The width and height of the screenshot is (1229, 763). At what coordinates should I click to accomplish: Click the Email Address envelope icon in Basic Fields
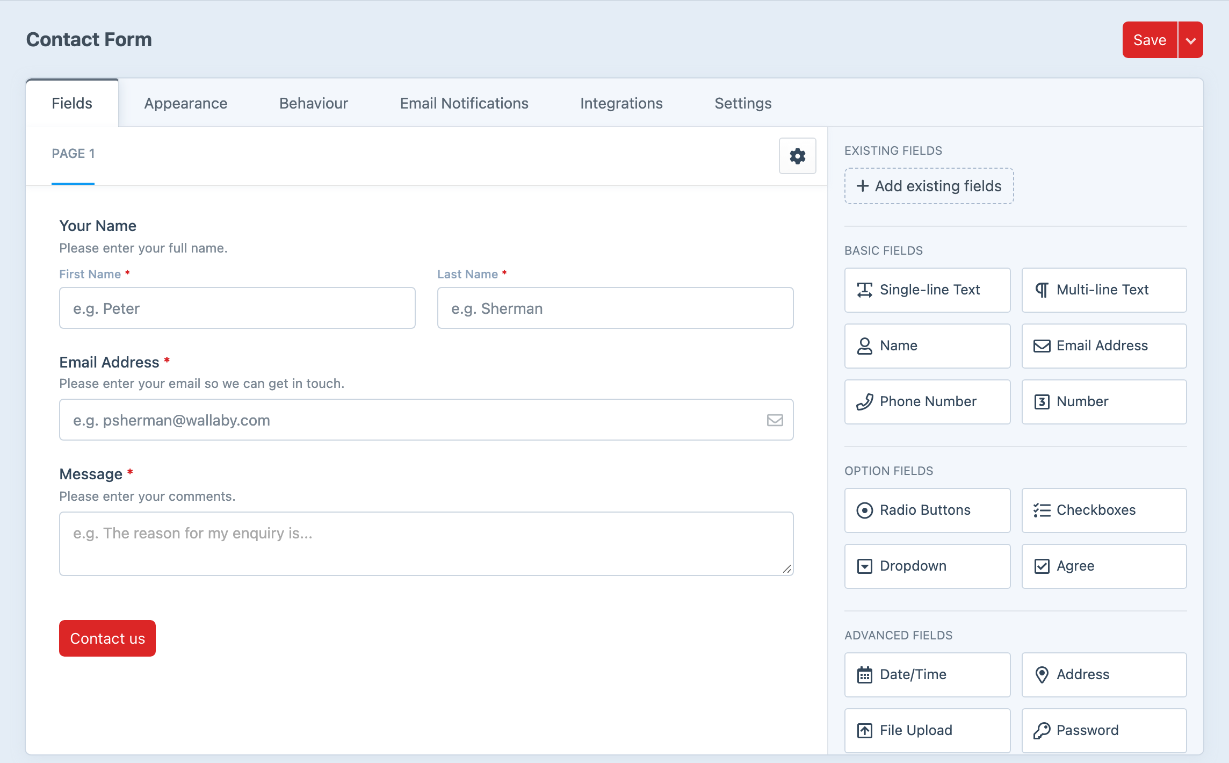pos(1042,346)
